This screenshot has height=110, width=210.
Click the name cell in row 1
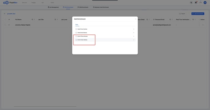point(23,25)
